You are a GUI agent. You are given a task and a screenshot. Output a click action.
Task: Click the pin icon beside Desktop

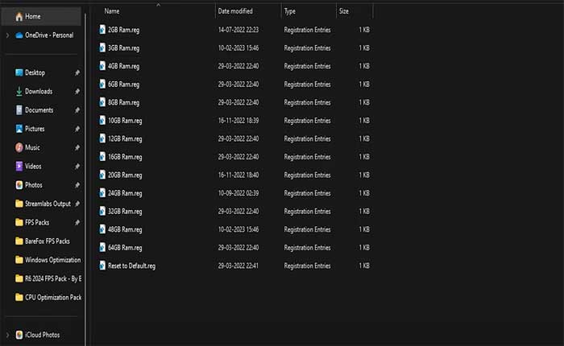pyautogui.click(x=77, y=72)
